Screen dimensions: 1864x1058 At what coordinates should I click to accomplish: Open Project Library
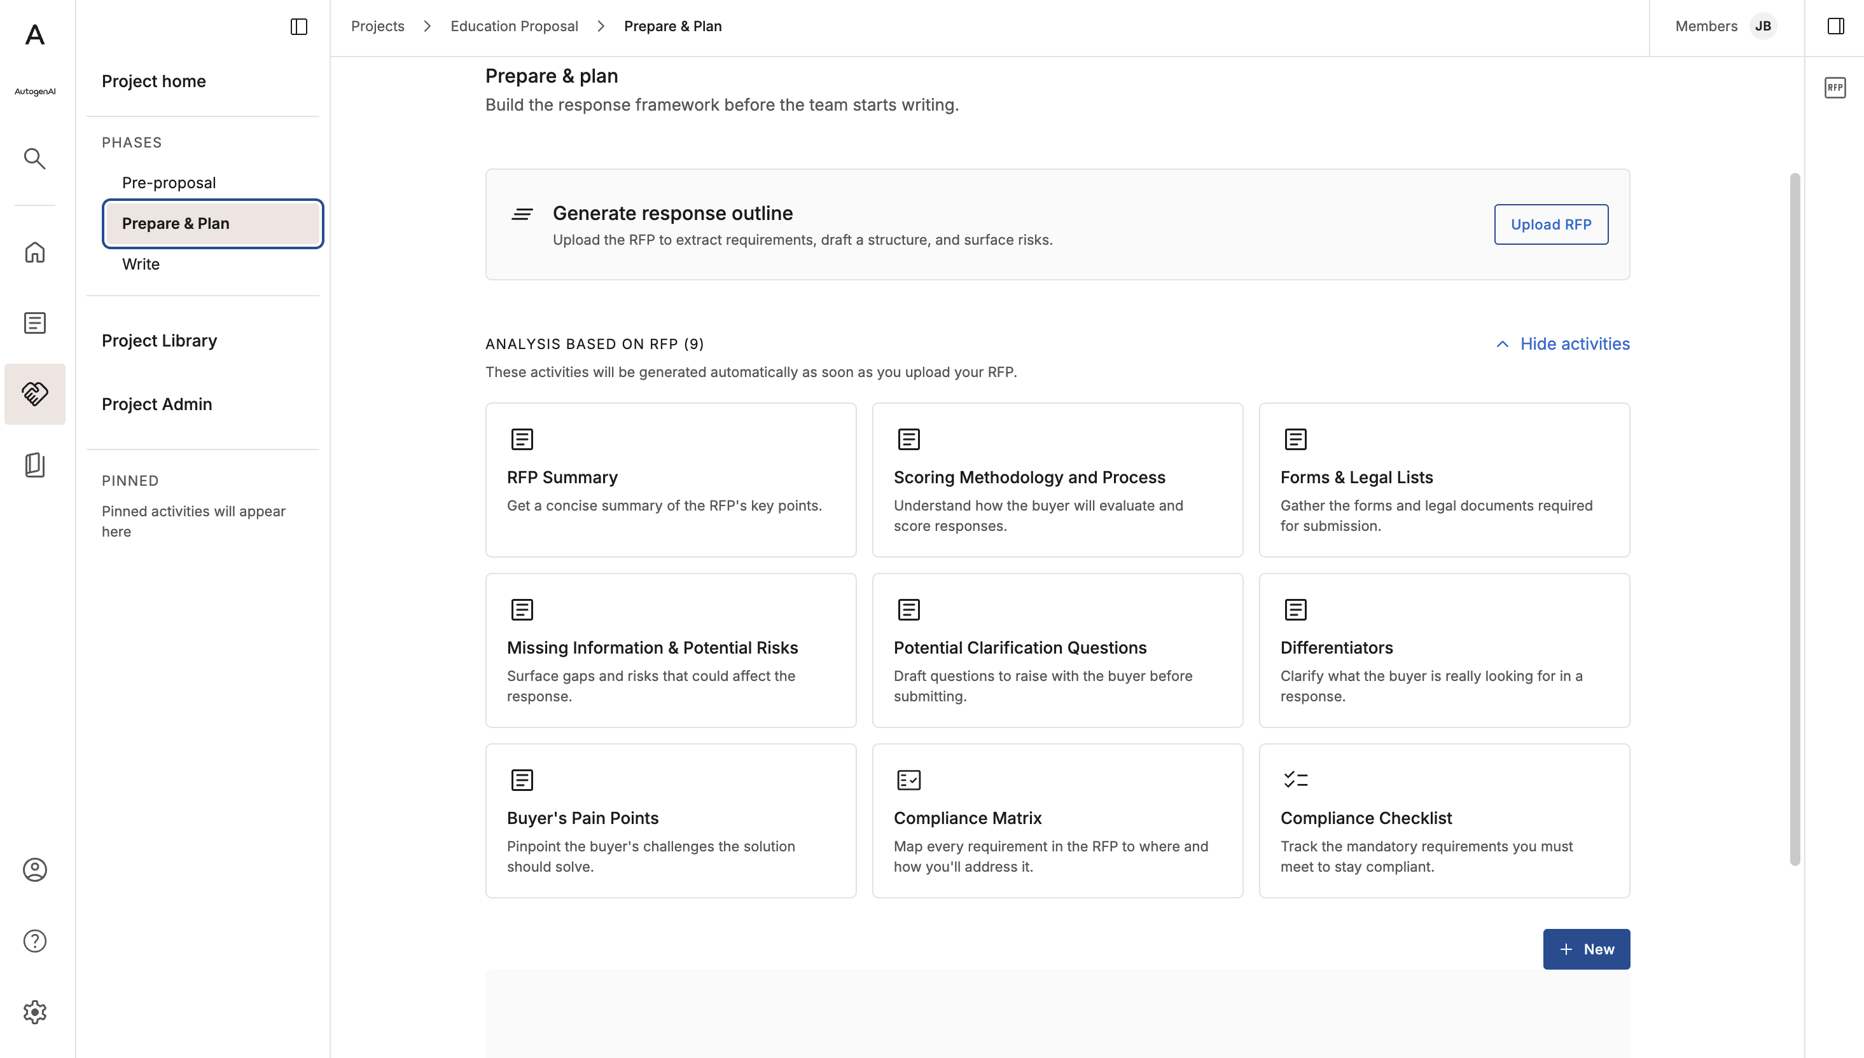tap(159, 341)
